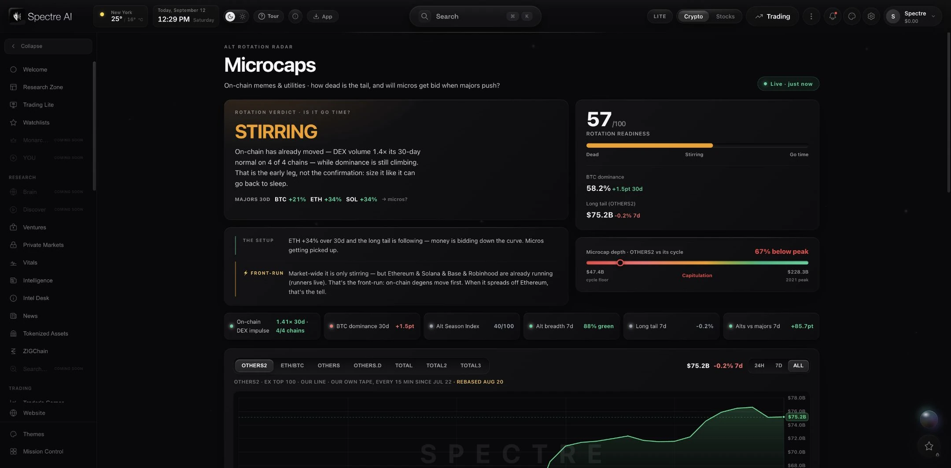Click the Rotation Readiness progress bar
The height and width of the screenshot is (468, 951).
(697, 146)
